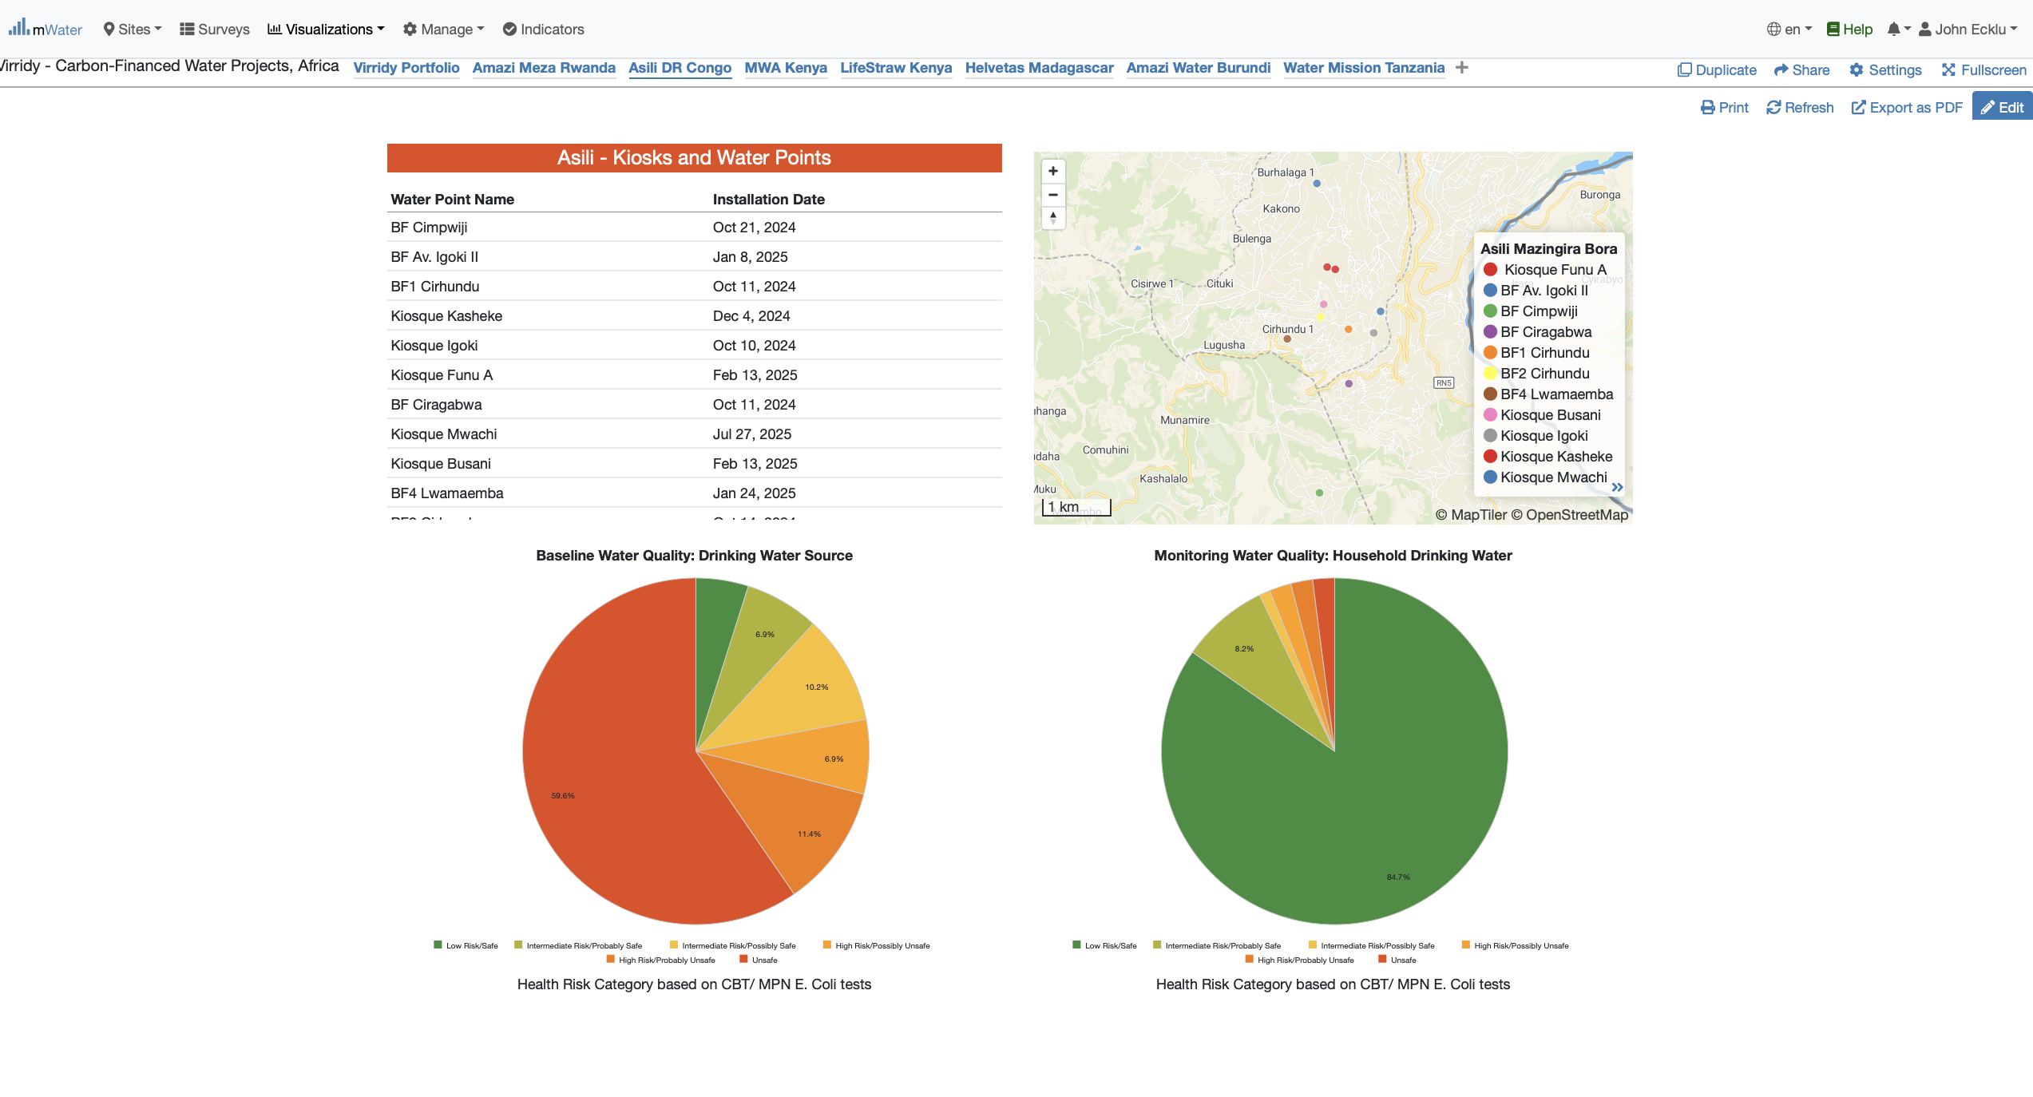Enter Fullscreen mode
Viewport: 2033px width, 1097px height.
pyautogui.click(x=1983, y=69)
